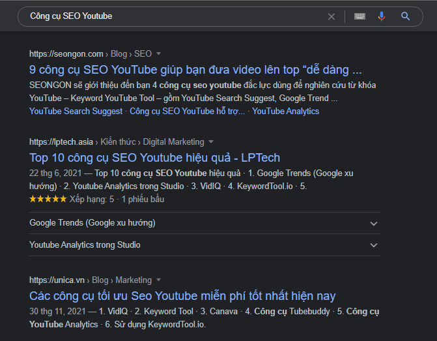Image resolution: width=437 pixels, height=341 pixels.
Task: Expand 'Youtube Analytics trong Studio' section
Action: (x=205, y=245)
